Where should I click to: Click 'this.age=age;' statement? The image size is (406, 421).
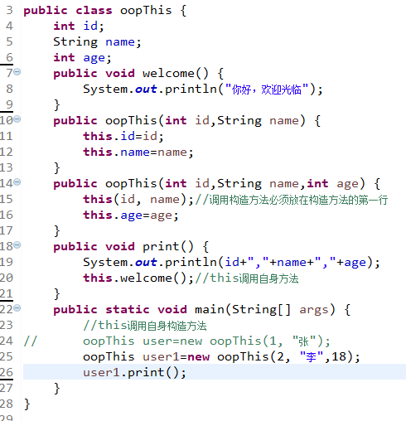[x=131, y=215]
